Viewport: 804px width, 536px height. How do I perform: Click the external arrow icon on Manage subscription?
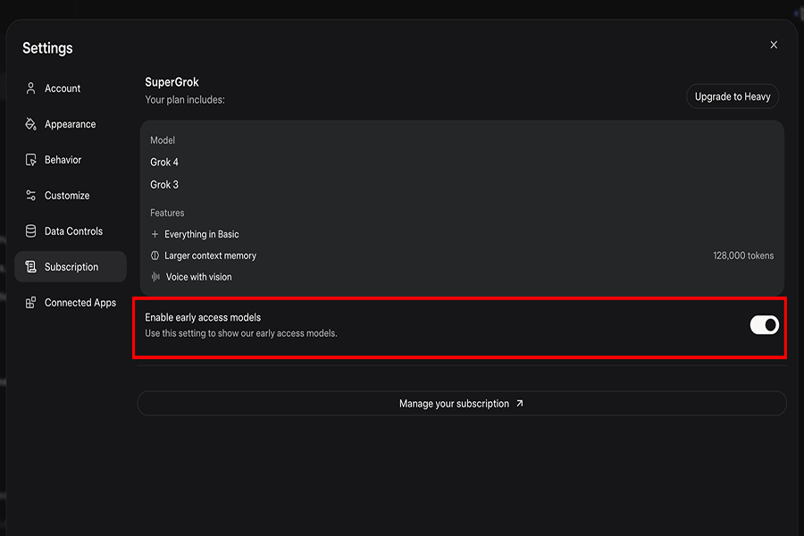click(x=520, y=404)
